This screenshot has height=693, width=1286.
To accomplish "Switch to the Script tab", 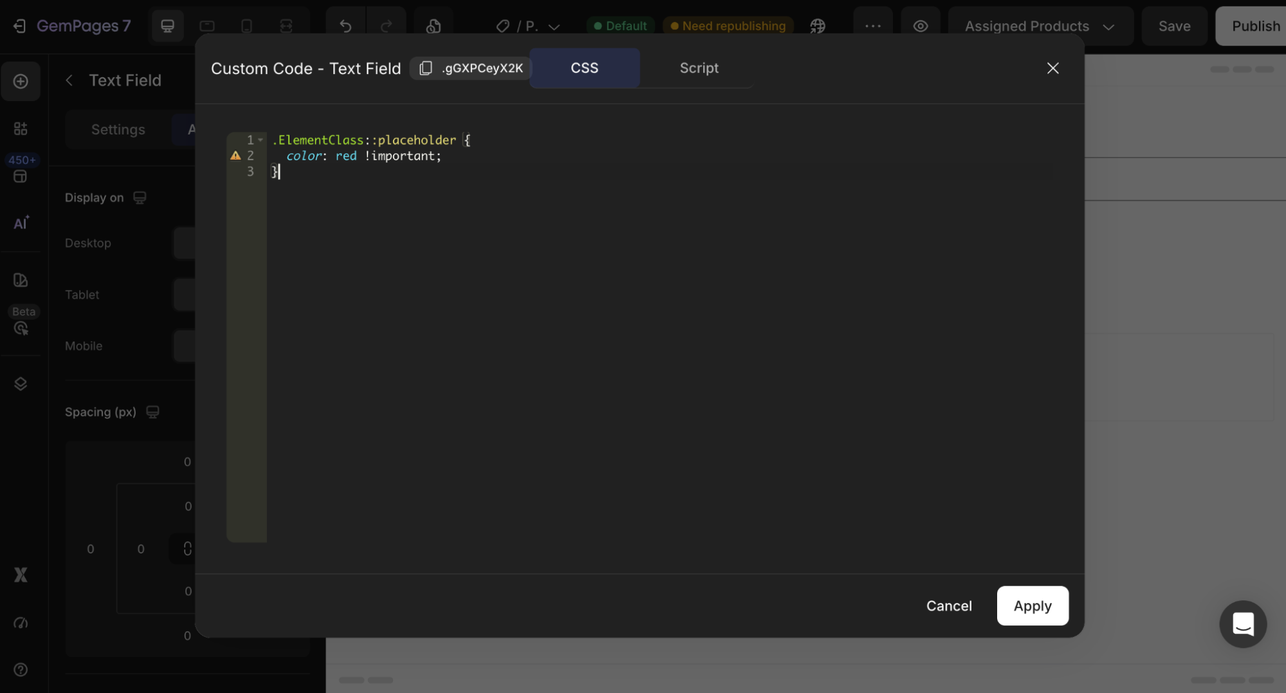I will [x=699, y=68].
